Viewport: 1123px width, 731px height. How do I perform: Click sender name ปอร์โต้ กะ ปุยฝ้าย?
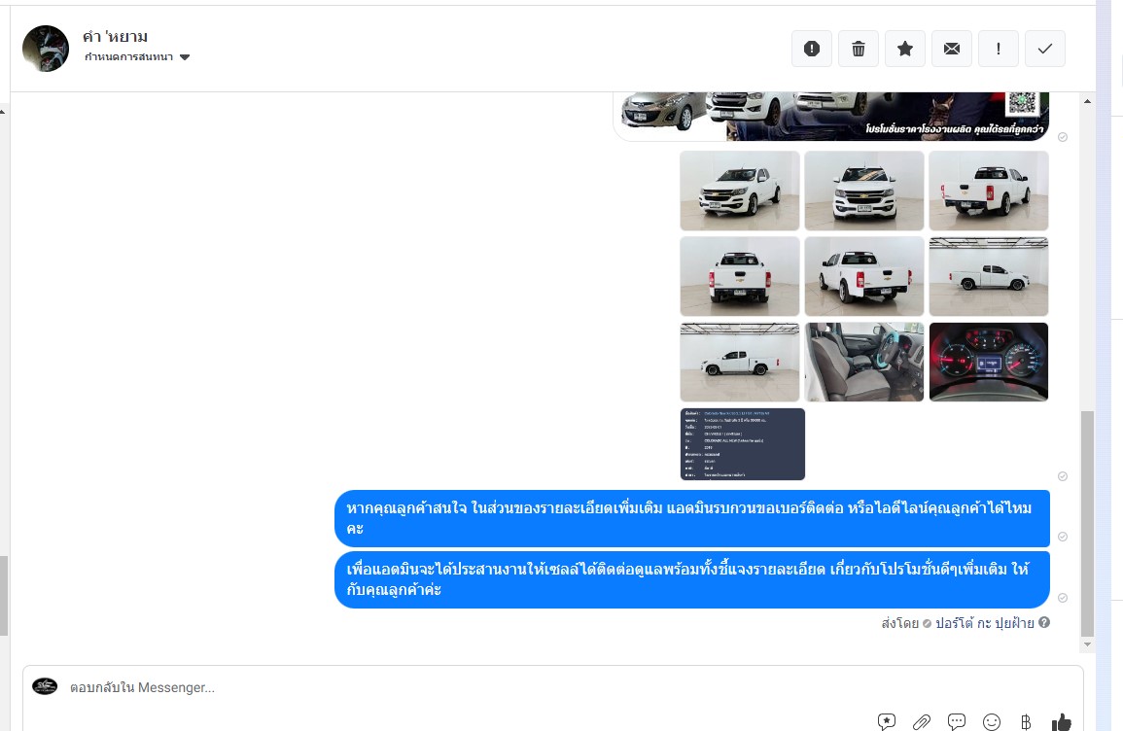point(985,623)
